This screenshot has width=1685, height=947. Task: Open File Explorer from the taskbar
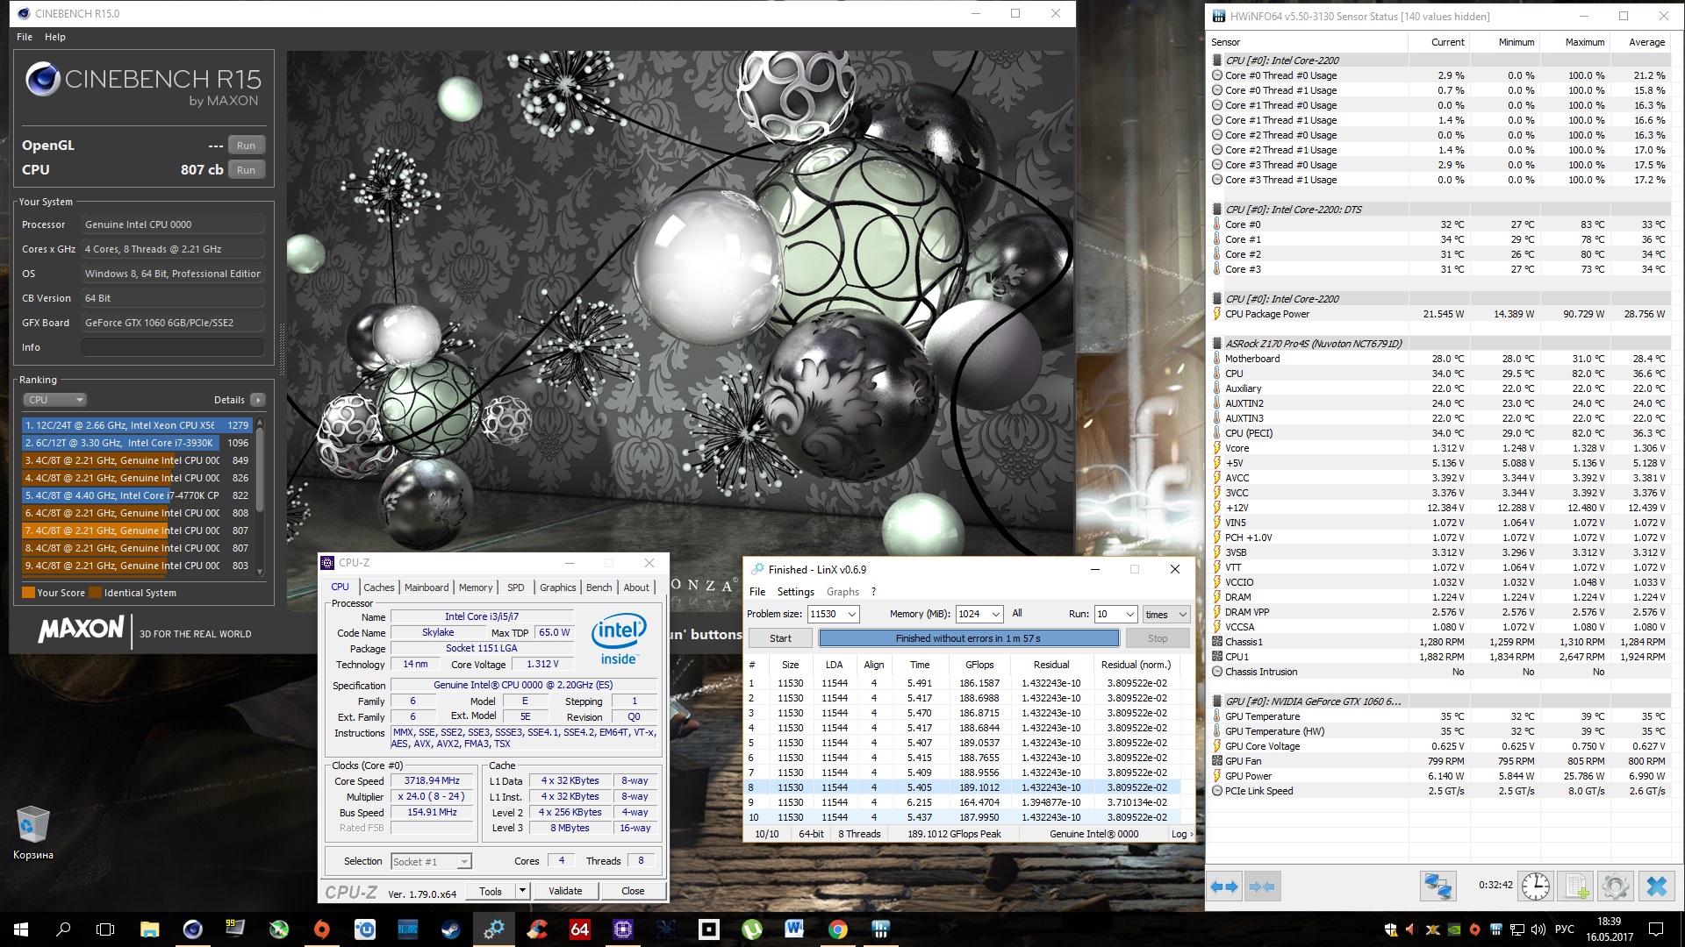click(x=149, y=929)
